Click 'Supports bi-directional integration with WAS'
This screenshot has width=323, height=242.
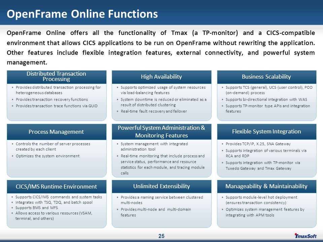(x=266, y=99)
